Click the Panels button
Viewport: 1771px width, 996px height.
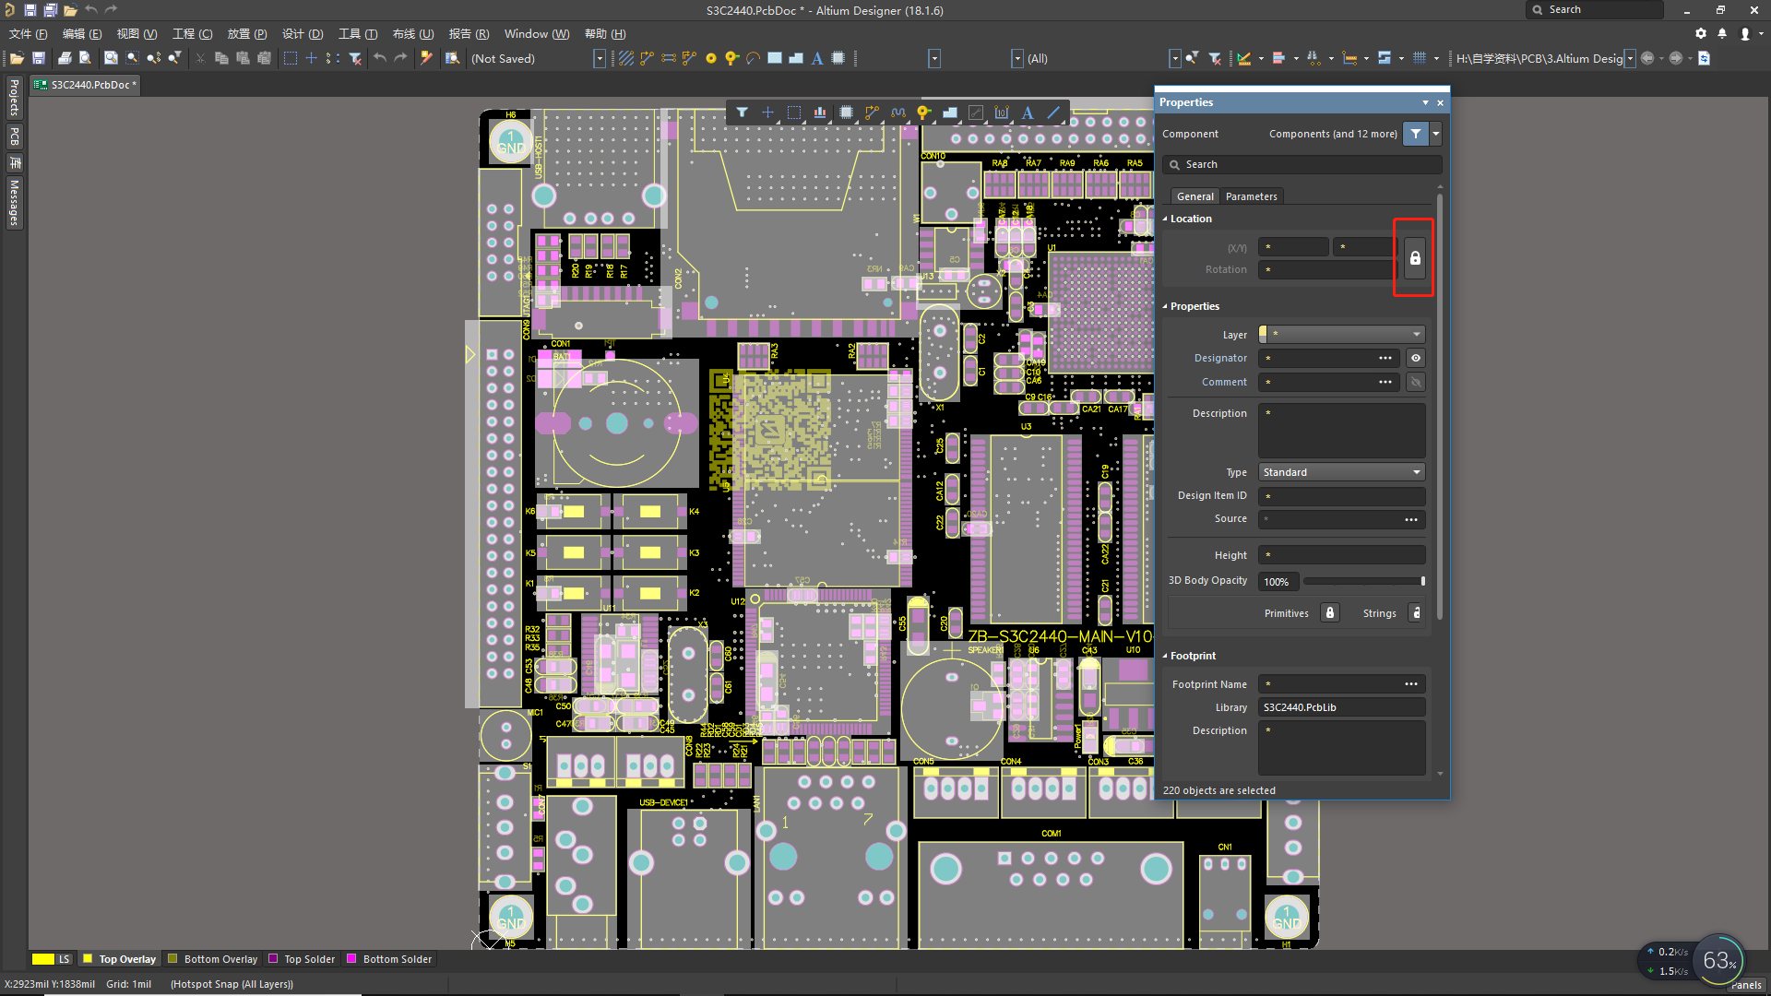pyautogui.click(x=1746, y=985)
